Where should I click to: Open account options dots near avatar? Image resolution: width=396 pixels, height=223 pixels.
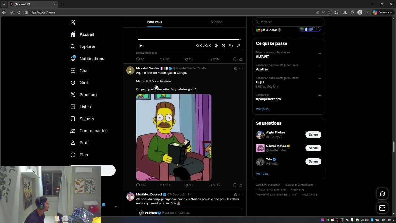pyautogui.click(x=117, y=207)
